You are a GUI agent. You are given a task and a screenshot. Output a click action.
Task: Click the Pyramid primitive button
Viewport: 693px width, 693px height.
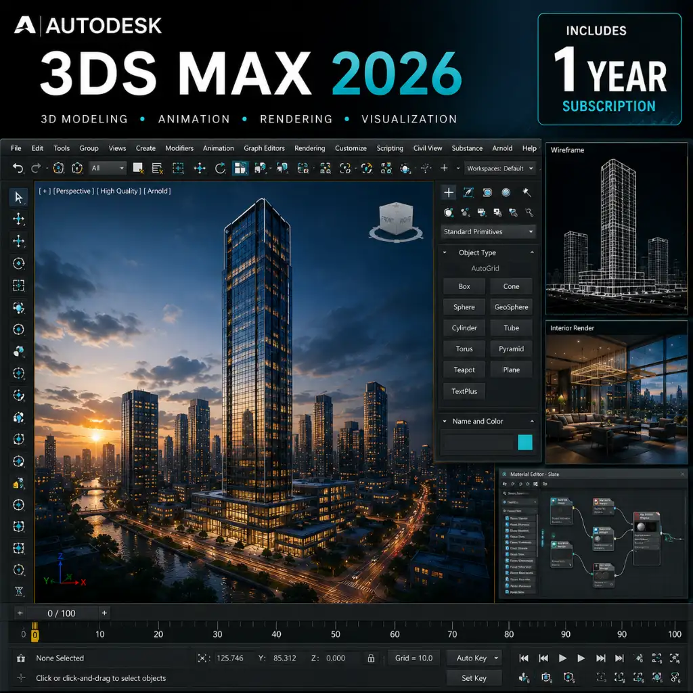point(511,349)
